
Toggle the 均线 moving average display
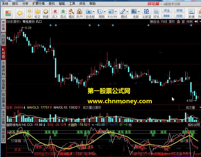[164, 22]
